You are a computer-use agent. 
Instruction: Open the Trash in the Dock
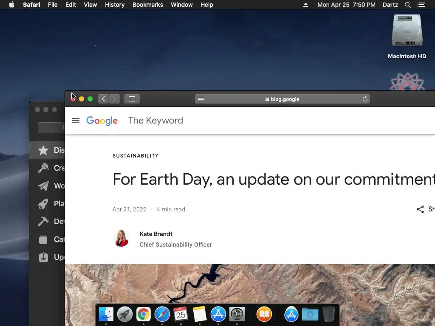tap(329, 315)
